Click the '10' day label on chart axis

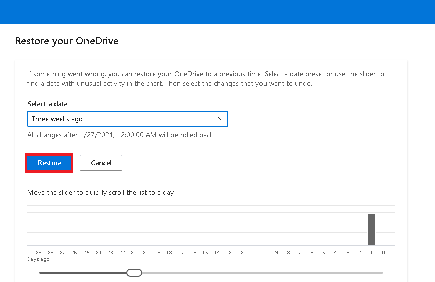[265, 253]
